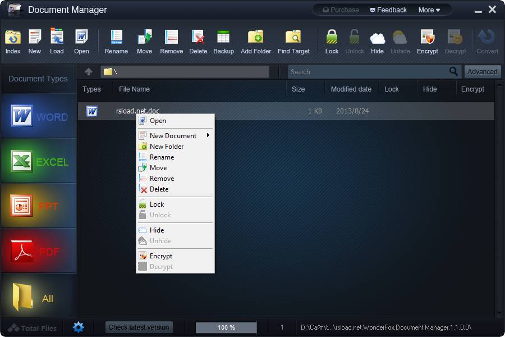
Task: Choose Open in the context menu
Action: pos(176,121)
